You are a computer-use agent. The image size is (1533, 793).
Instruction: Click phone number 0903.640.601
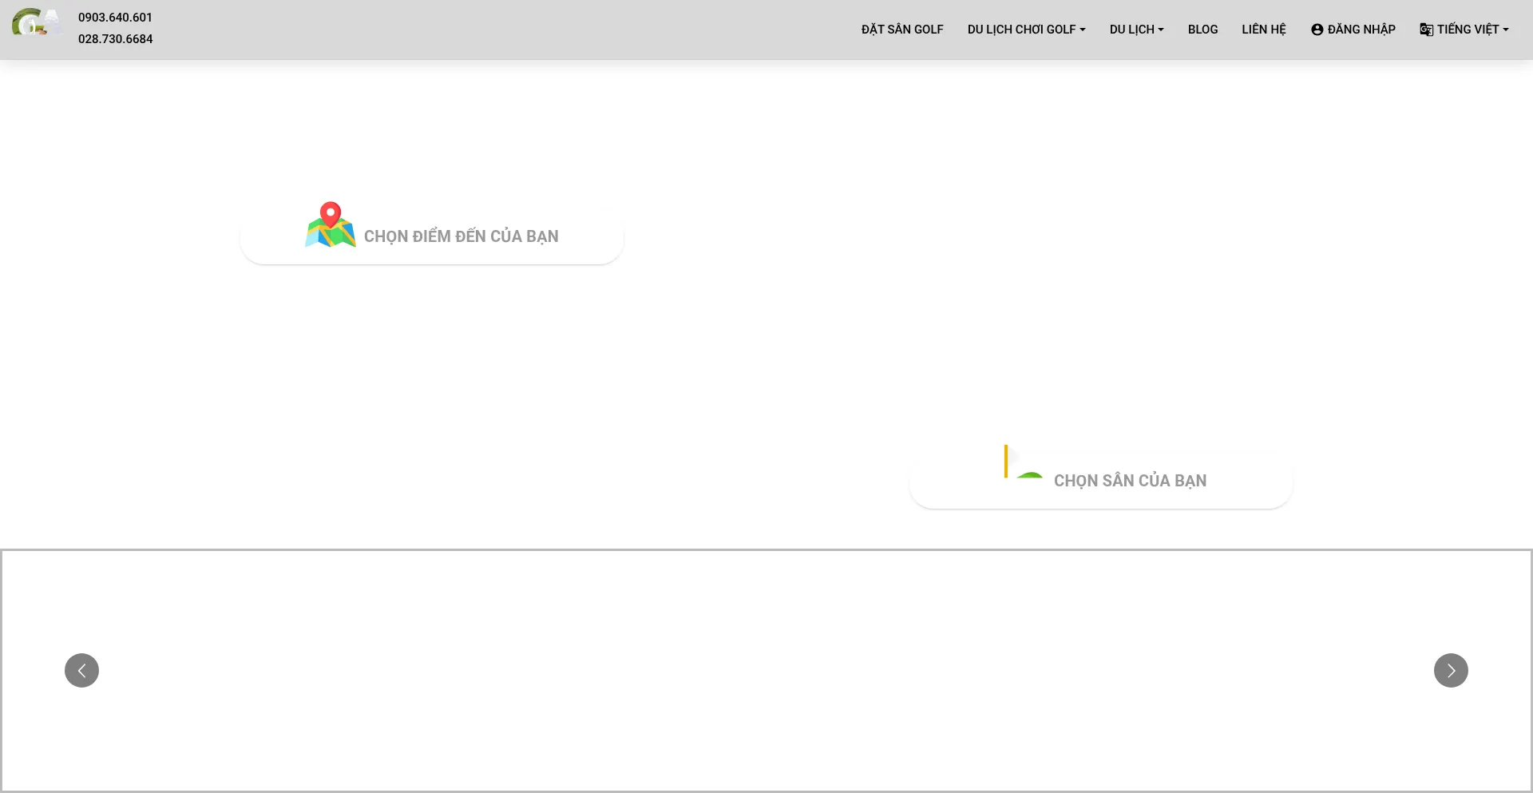pyautogui.click(x=115, y=18)
